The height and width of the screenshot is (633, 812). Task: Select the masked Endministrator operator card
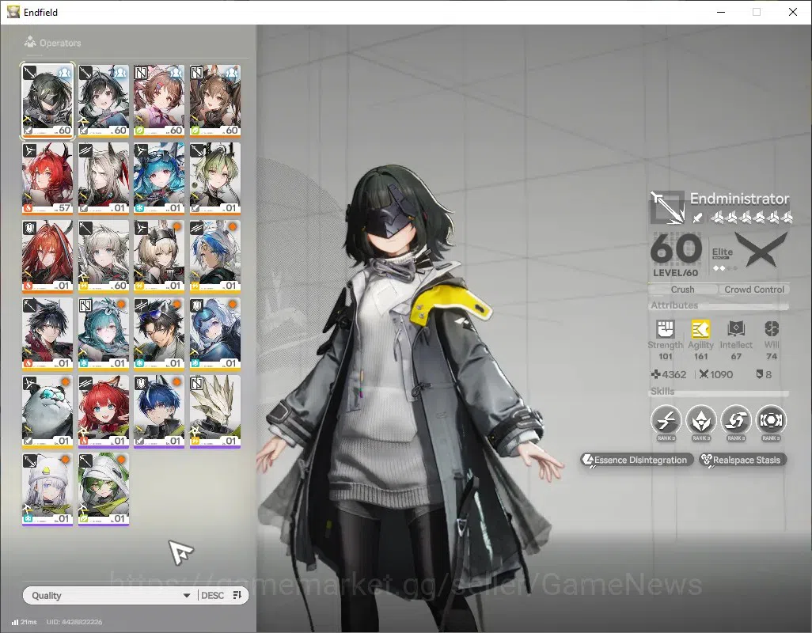point(47,101)
